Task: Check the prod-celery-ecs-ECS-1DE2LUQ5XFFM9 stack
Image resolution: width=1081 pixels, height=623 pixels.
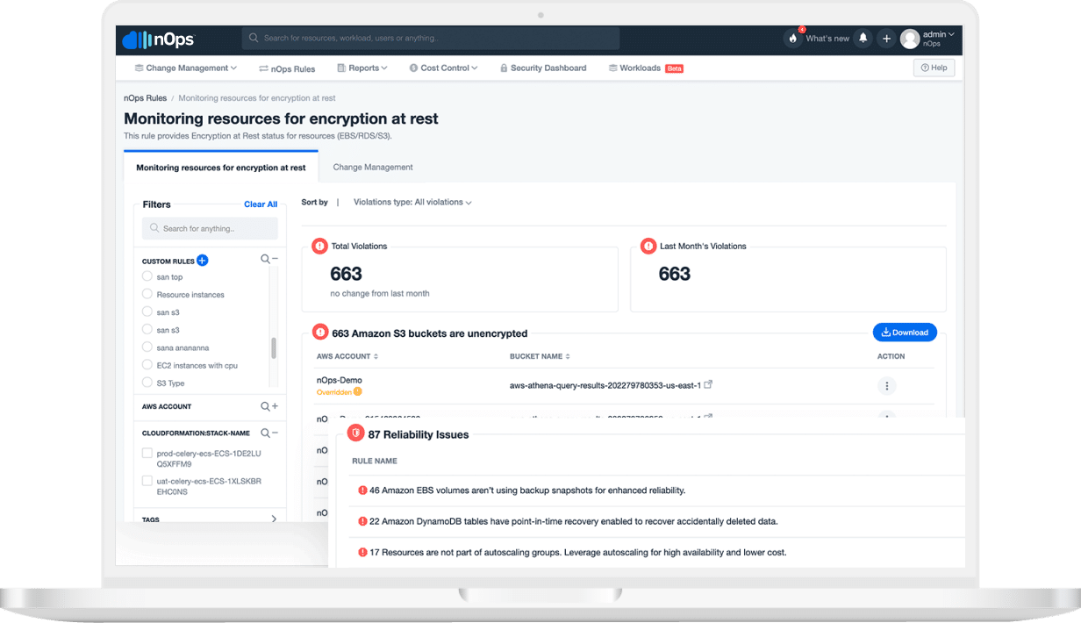Action: coord(147,453)
